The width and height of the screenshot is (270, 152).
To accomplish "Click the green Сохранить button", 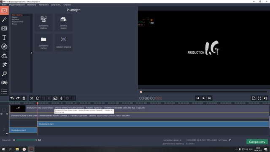I will (257, 142).
